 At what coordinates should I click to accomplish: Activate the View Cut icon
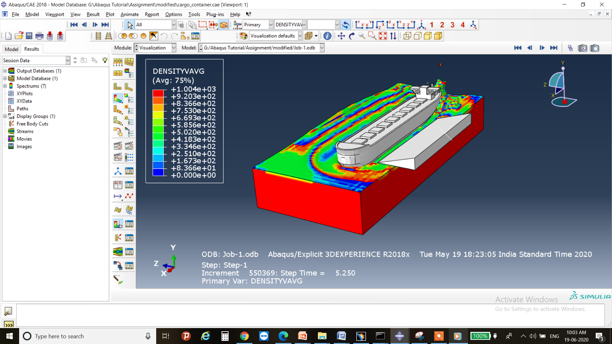[x=118, y=224]
